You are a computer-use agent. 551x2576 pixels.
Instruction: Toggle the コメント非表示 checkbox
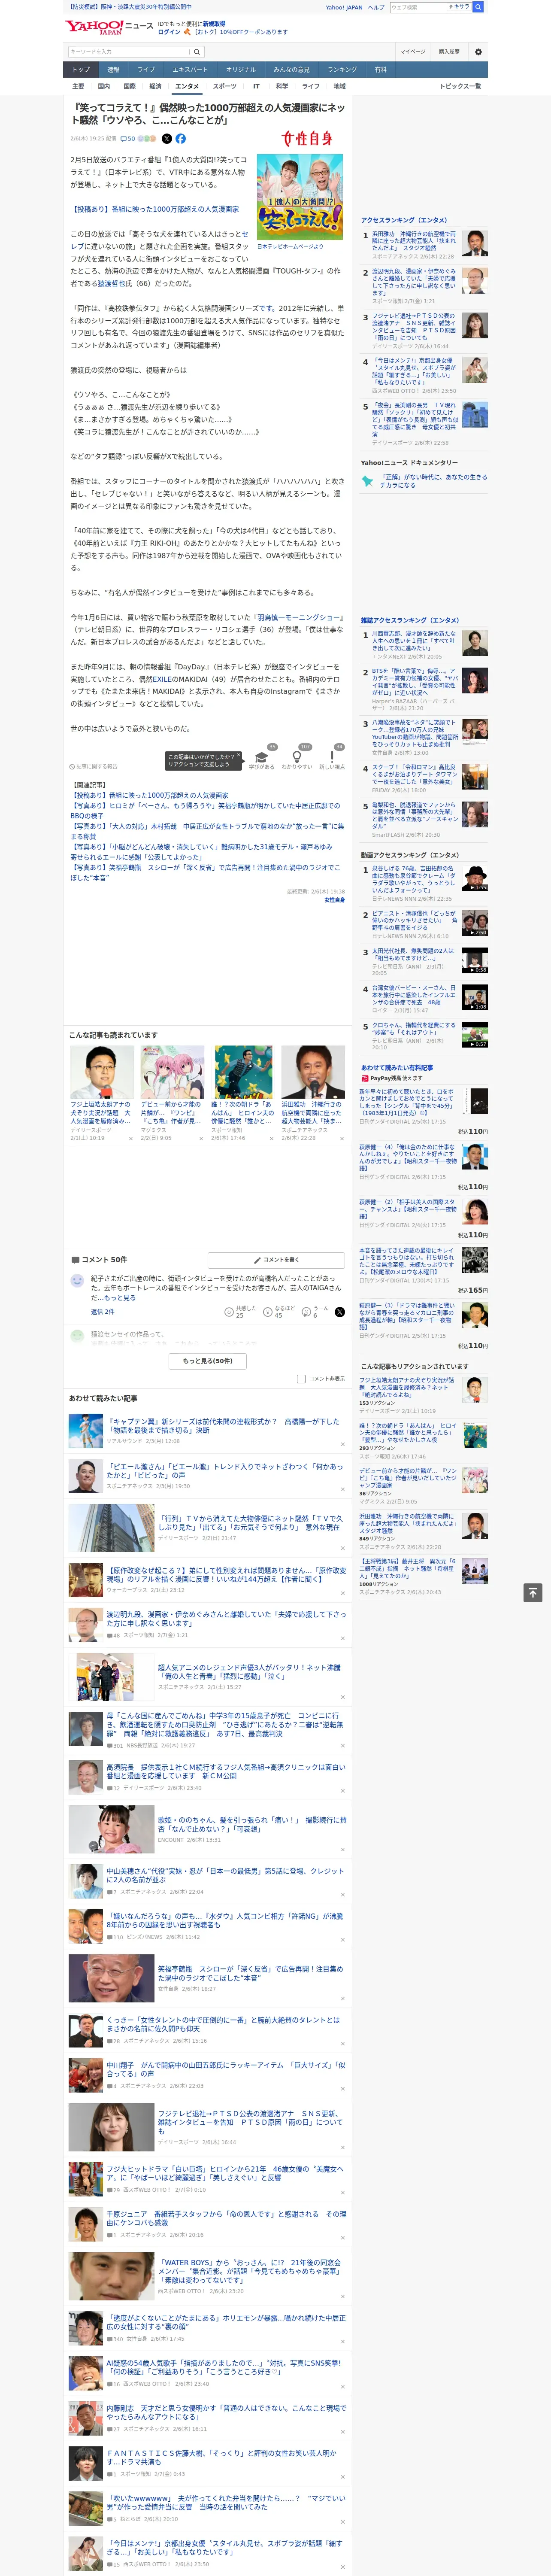(x=301, y=1379)
